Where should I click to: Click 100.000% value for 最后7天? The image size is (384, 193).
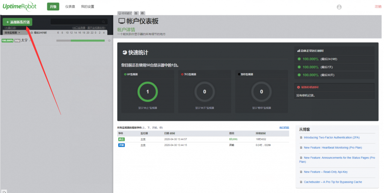coord(310,67)
